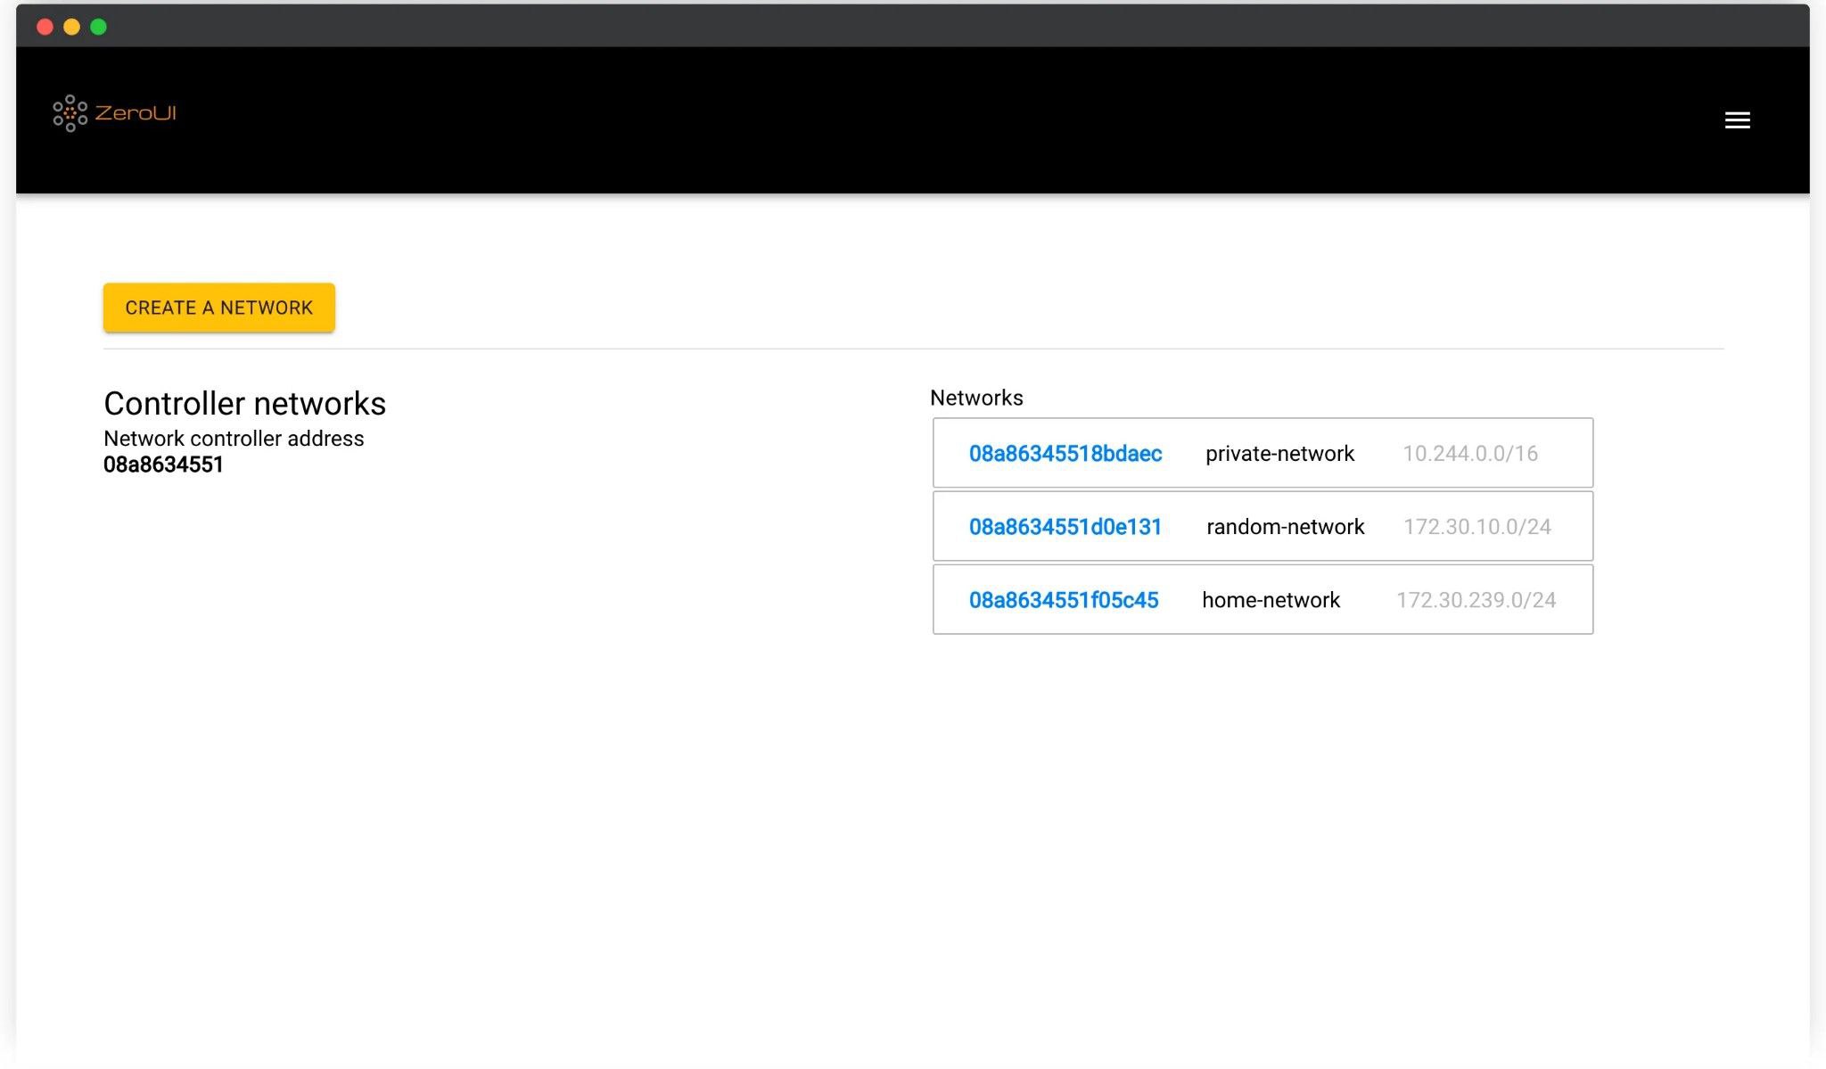This screenshot has height=1069, width=1826.
Task: Click subnet 172.30.10.0/24 text
Action: click(1476, 527)
